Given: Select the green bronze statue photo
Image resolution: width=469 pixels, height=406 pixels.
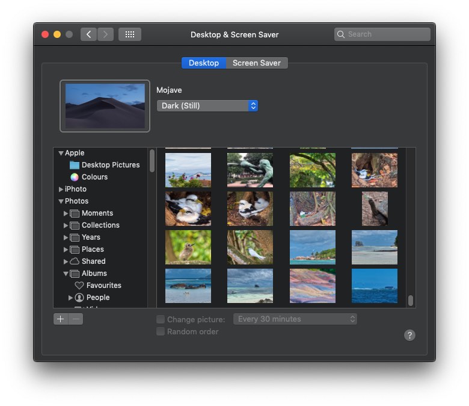Looking at the screenshot, I should coord(250,170).
